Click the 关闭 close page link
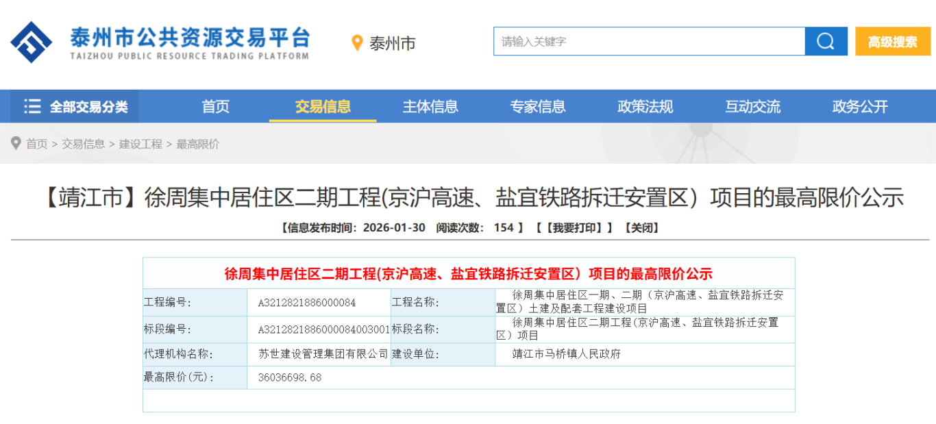Screen dimensions: 936x424 click(x=641, y=228)
